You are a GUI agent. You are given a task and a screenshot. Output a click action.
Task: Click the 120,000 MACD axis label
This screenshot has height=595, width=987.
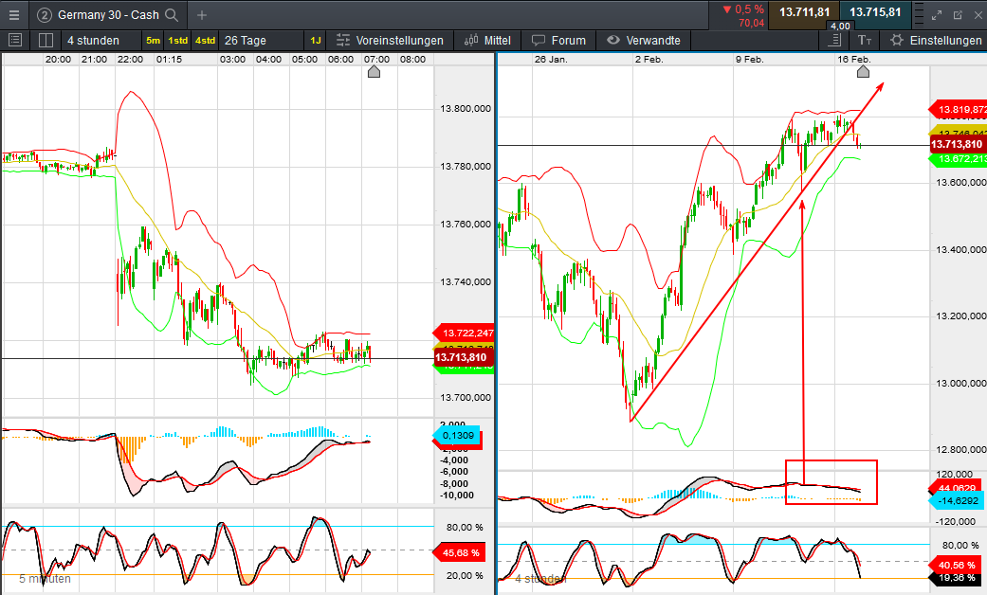[955, 475]
